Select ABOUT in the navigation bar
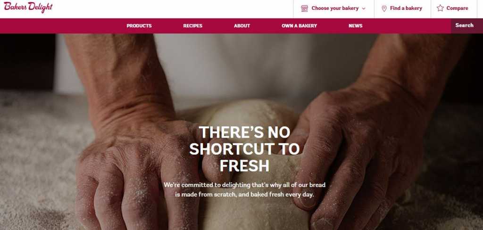This screenshot has width=483, height=230. tap(242, 26)
